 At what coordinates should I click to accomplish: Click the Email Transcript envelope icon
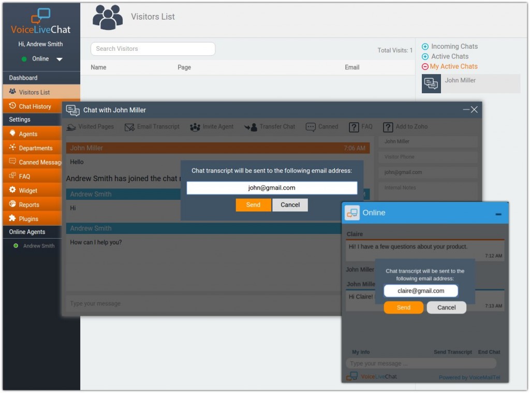coord(129,127)
